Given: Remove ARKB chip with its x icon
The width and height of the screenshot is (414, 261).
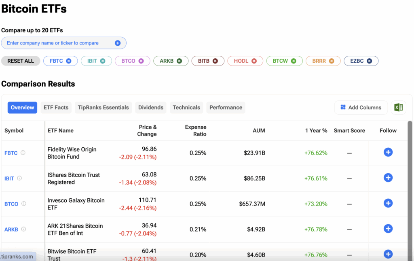Looking at the screenshot, I should 179,61.
